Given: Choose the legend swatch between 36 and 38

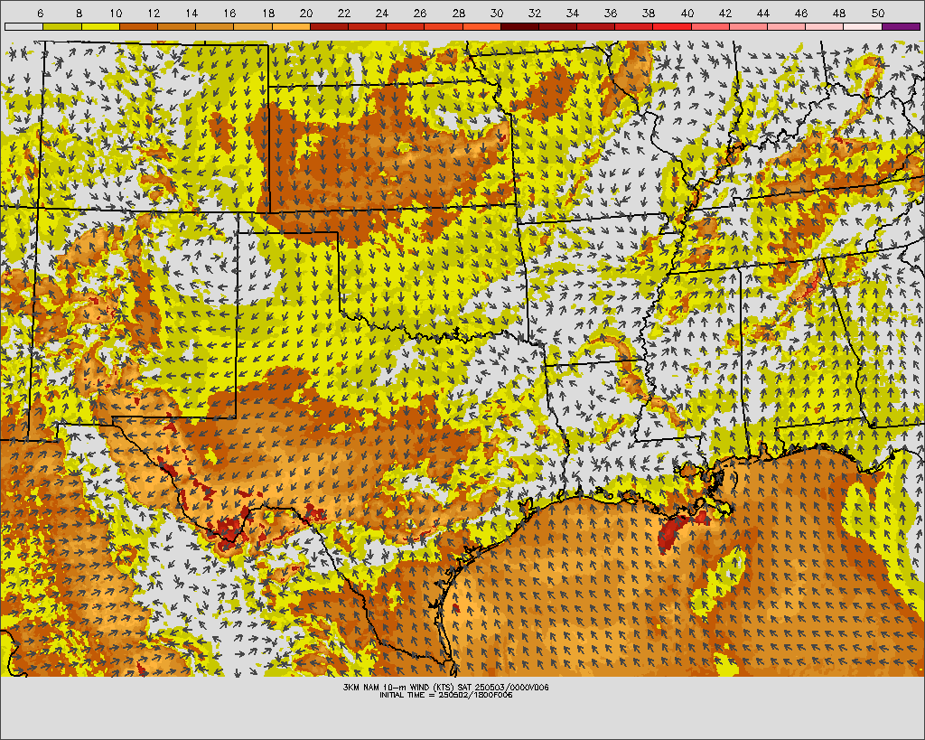Looking at the screenshot, I should (x=634, y=26).
